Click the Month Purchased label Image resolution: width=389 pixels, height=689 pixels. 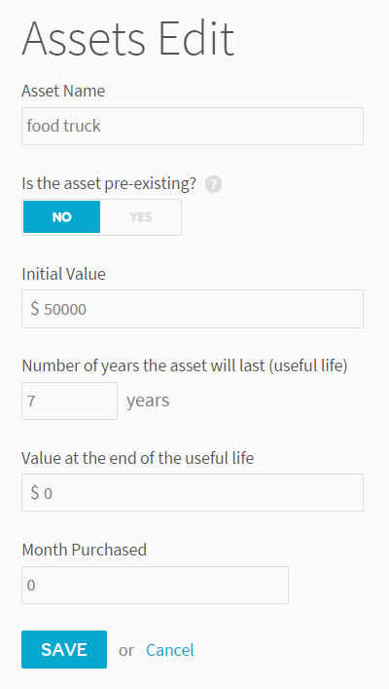click(85, 550)
